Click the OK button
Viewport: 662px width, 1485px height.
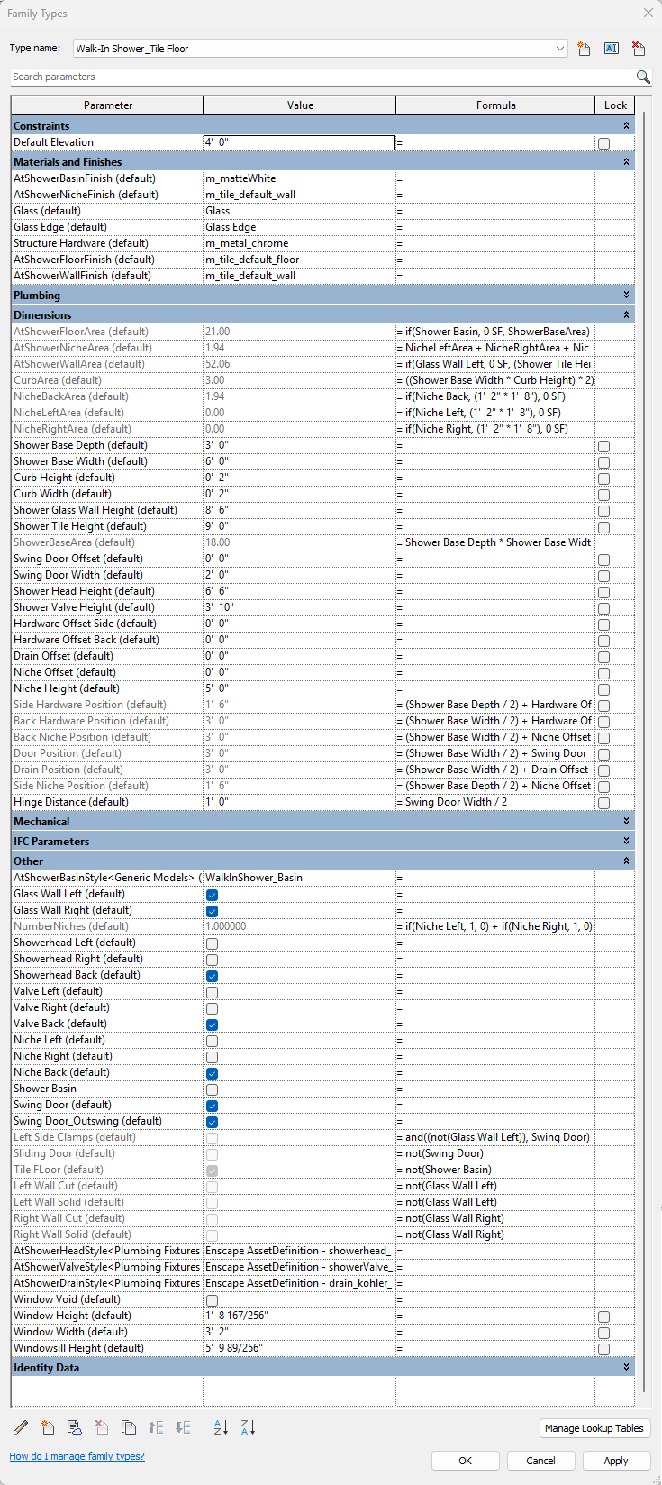pyautogui.click(x=465, y=1461)
